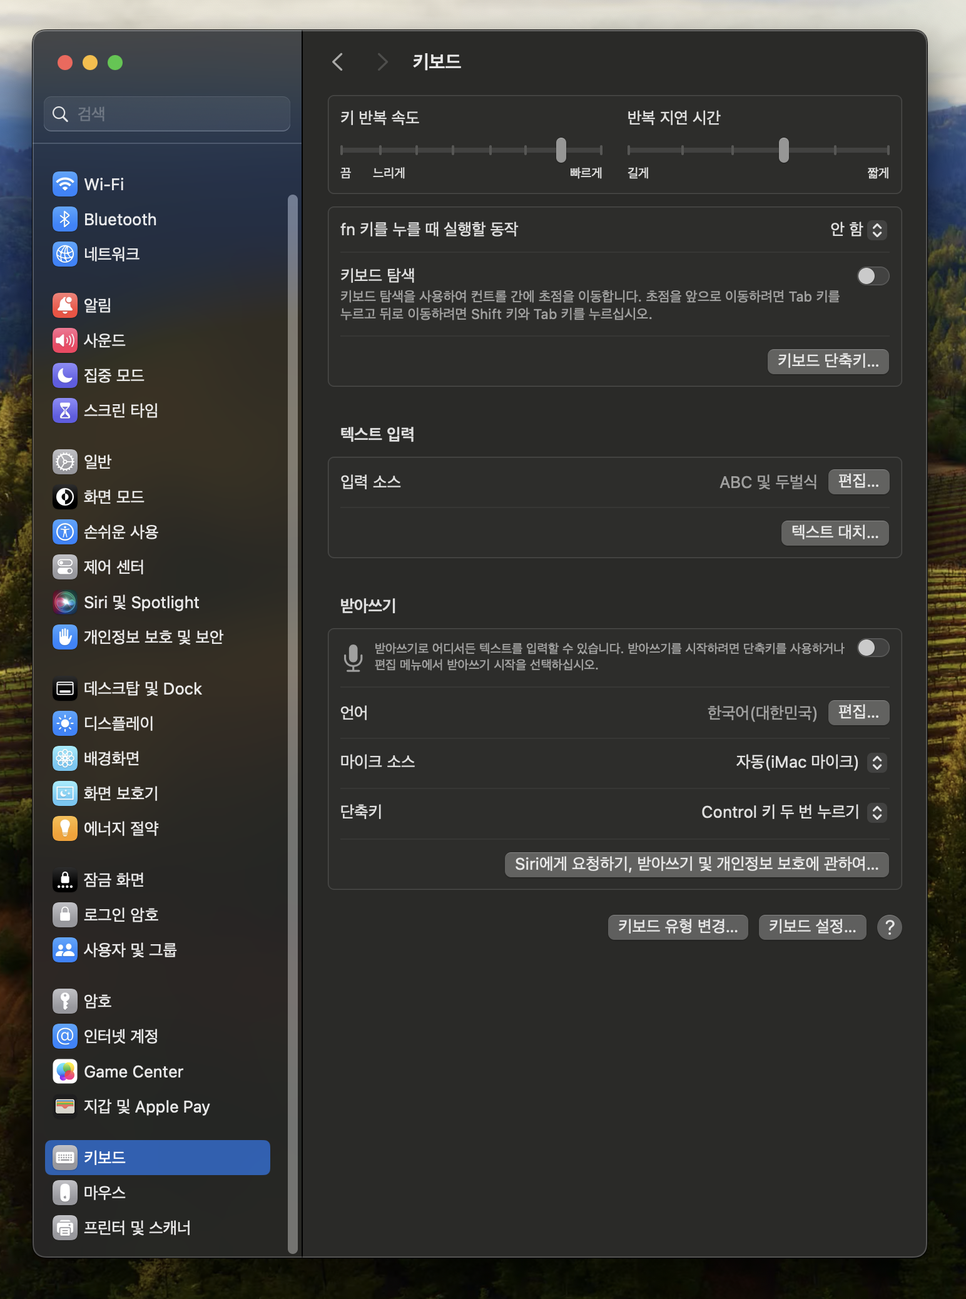Screen dimensions: 966x1299
Task: Open the 일반 gear icon
Action: pyautogui.click(x=65, y=462)
